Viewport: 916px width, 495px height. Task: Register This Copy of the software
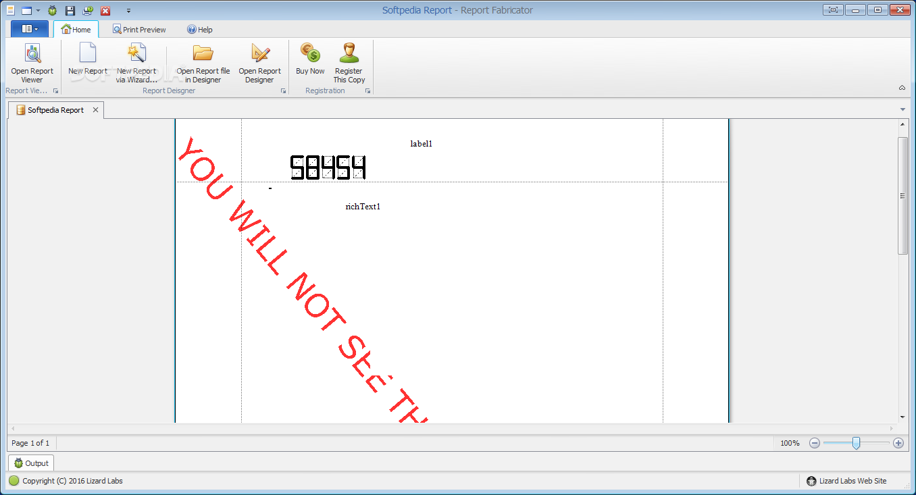[x=349, y=63]
